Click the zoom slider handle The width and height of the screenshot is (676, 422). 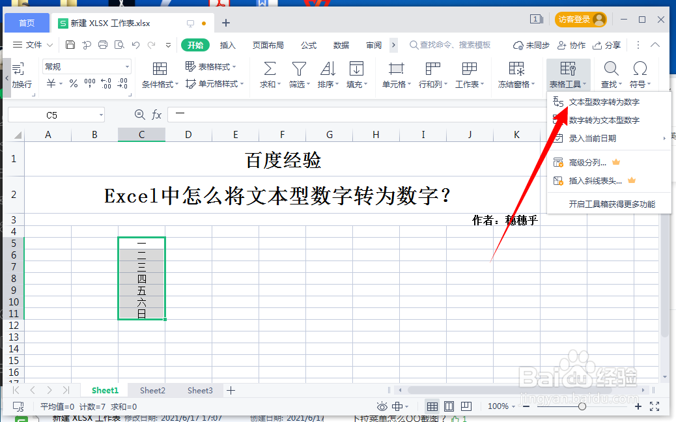point(582,406)
